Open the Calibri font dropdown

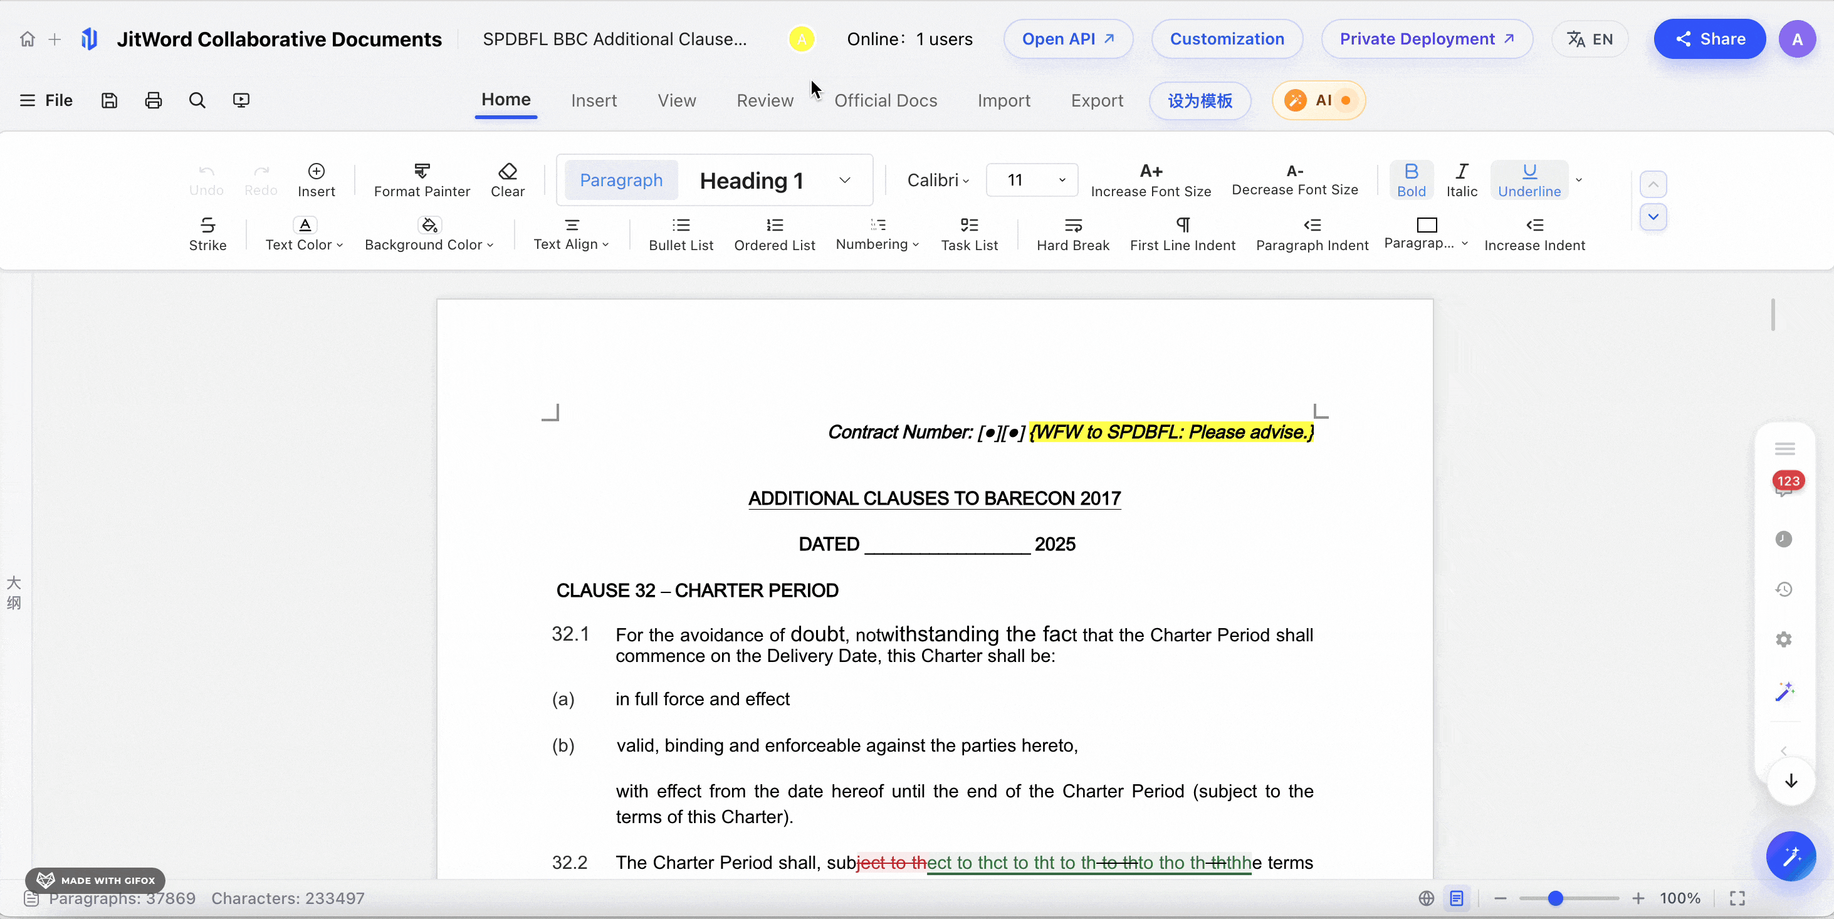938,180
